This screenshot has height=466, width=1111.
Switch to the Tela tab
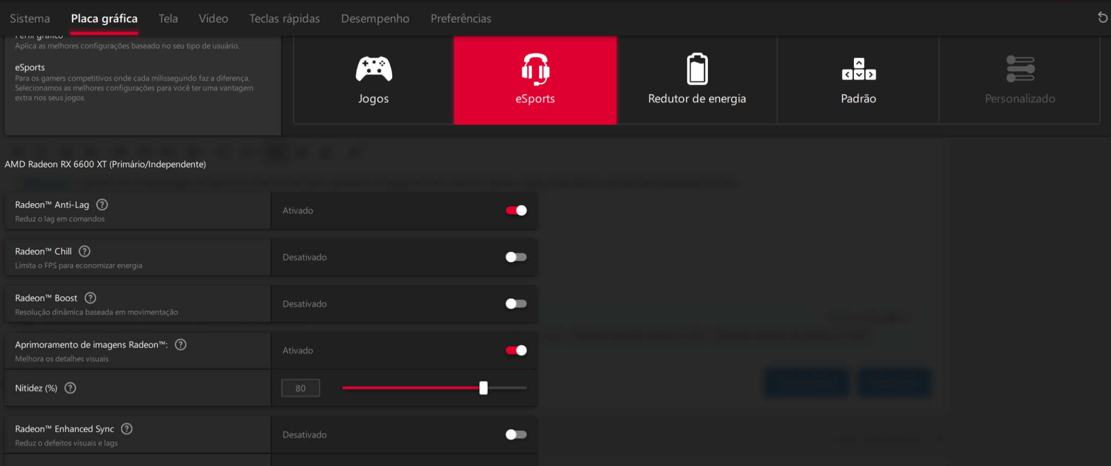click(x=168, y=18)
